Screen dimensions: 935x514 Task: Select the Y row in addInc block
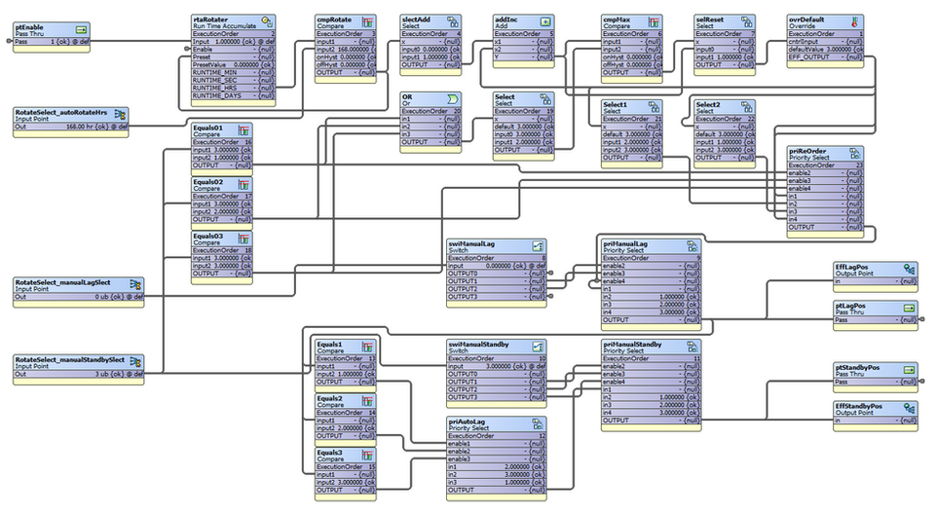pyautogui.click(x=524, y=56)
